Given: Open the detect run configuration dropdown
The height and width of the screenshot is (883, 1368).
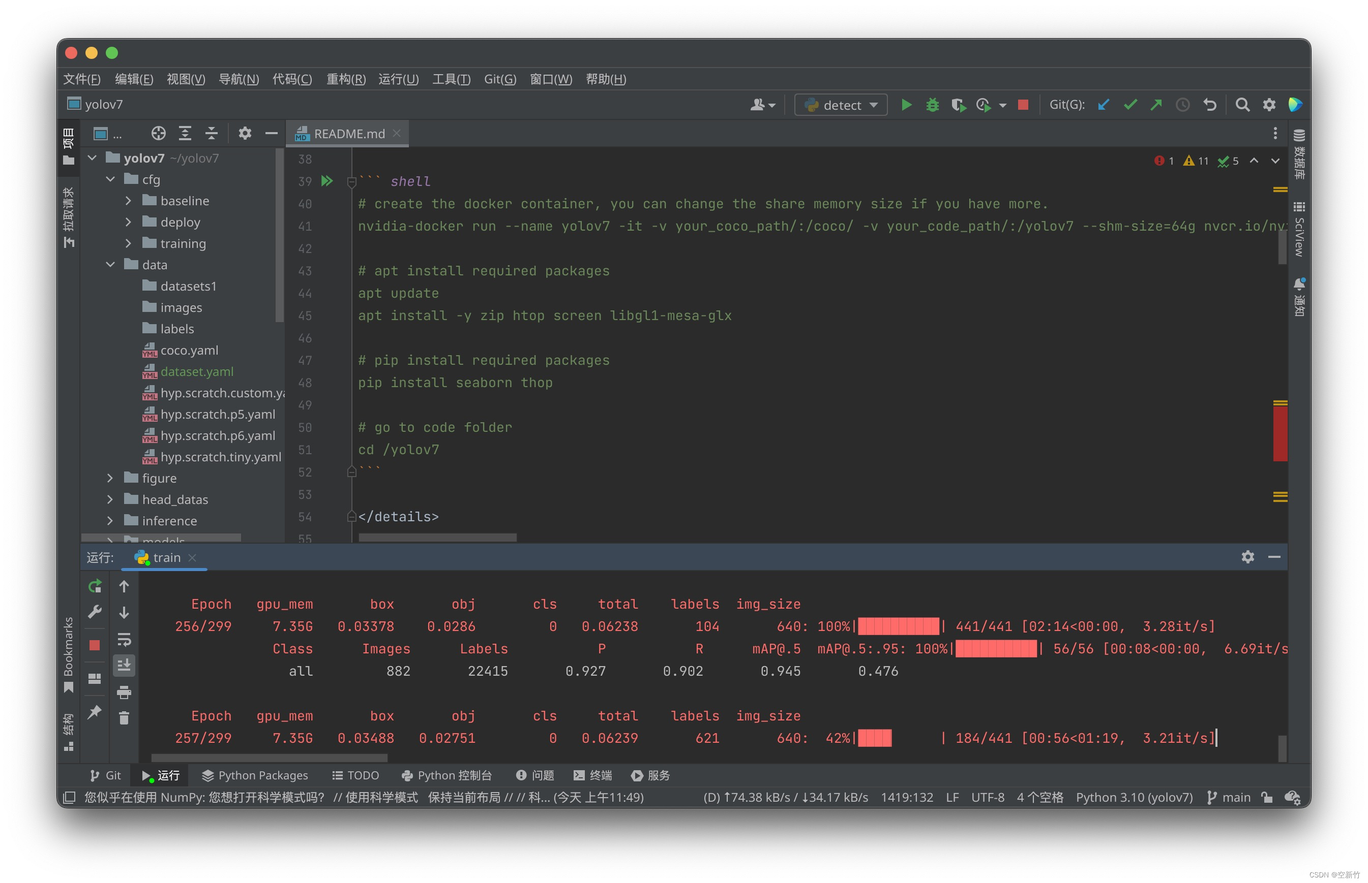Looking at the screenshot, I should click(841, 105).
